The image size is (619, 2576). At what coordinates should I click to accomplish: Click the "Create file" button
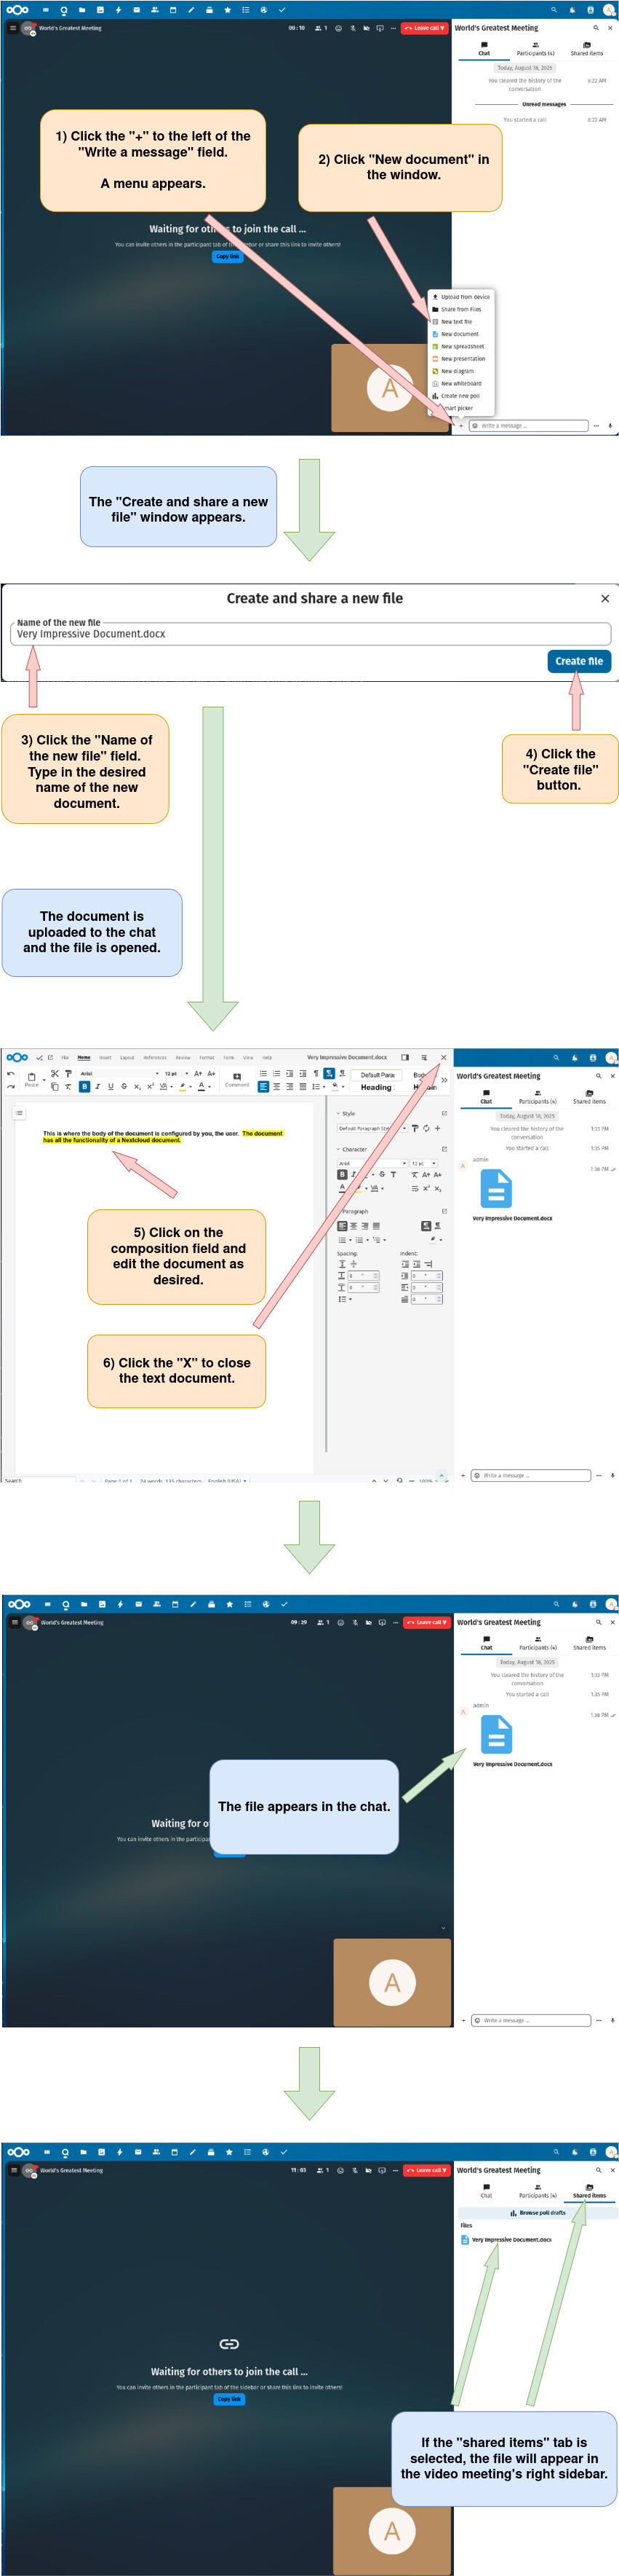pyautogui.click(x=578, y=661)
